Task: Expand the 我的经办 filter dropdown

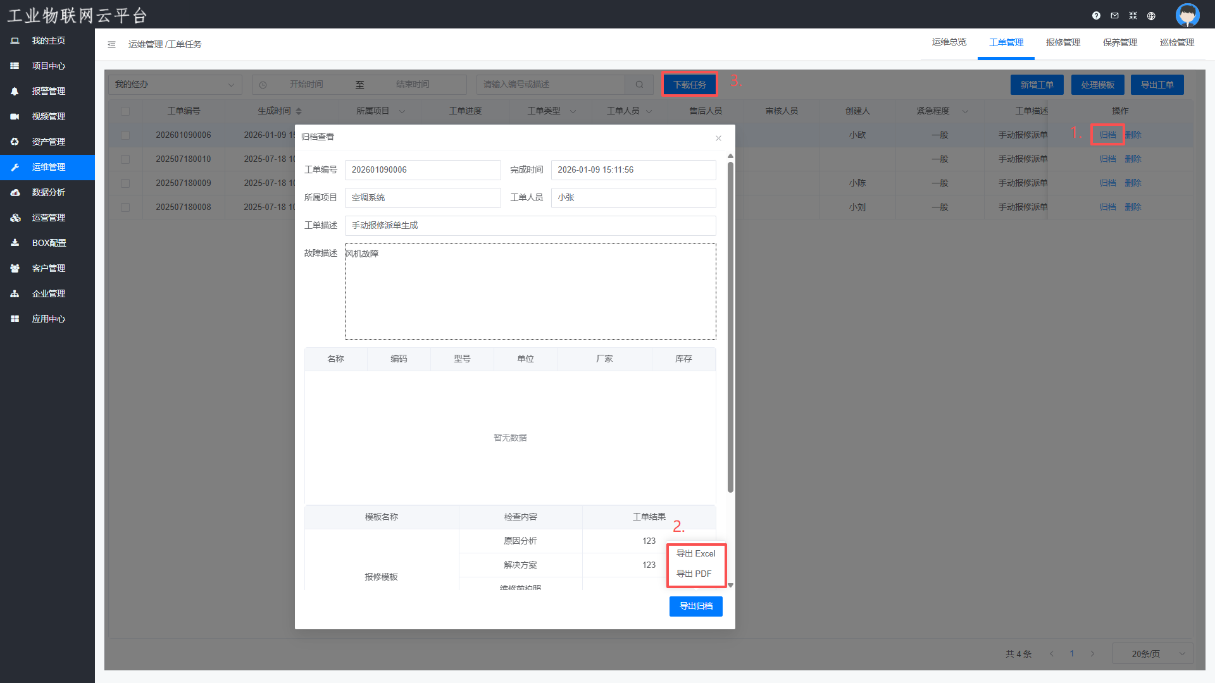Action: click(175, 85)
